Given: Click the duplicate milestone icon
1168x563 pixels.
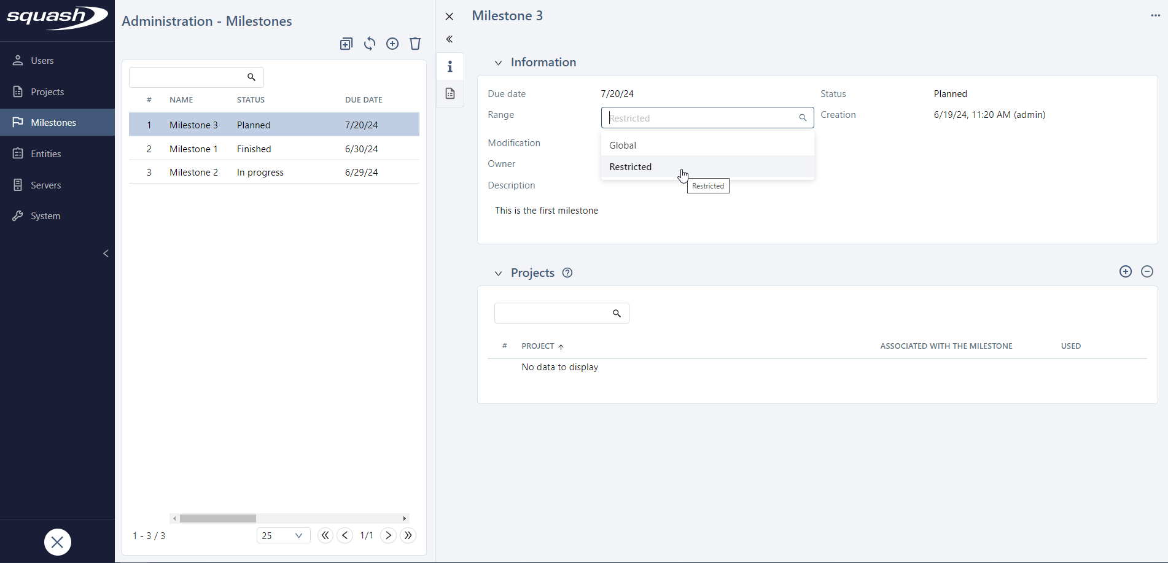Looking at the screenshot, I should (x=346, y=44).
